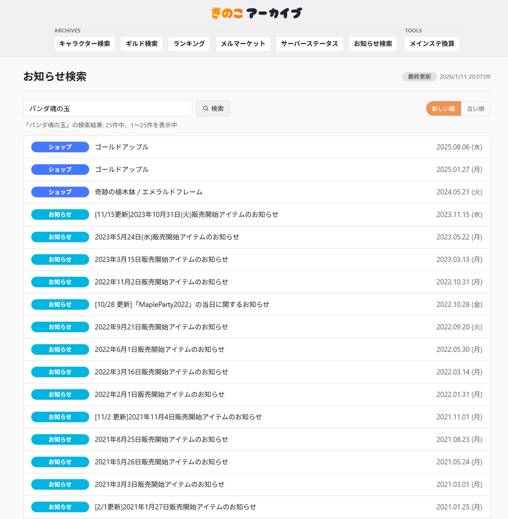Viewport: 508px width, 519px height.
Task: Click date 2025.08.06 (水)
Action: point(459,147)
